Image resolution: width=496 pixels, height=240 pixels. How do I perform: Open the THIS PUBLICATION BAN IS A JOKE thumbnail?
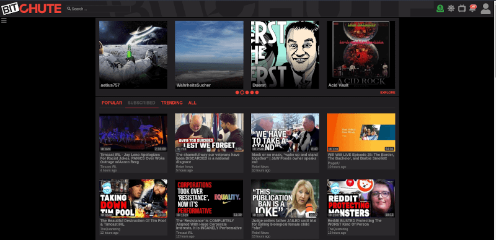285,199
